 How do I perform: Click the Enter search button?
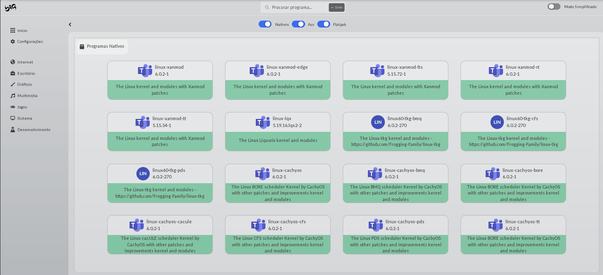tap(337, 7)
